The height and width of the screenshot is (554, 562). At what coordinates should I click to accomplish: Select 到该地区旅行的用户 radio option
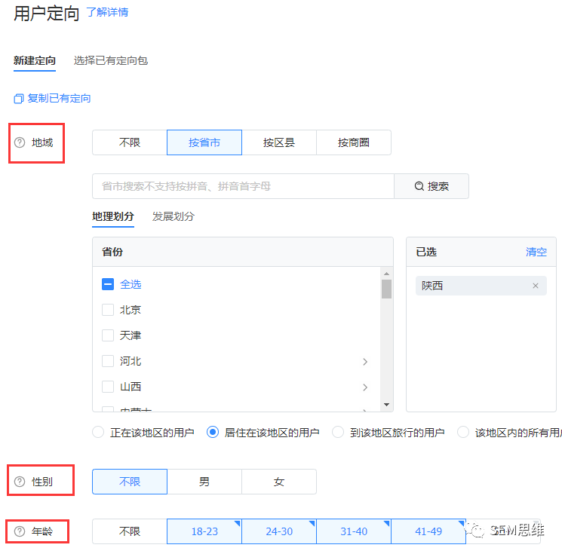click(338, 432)
